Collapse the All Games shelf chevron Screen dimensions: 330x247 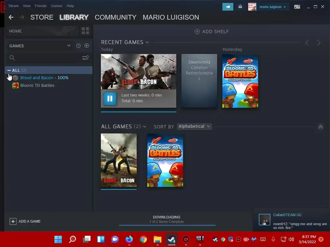pos(321,127)
